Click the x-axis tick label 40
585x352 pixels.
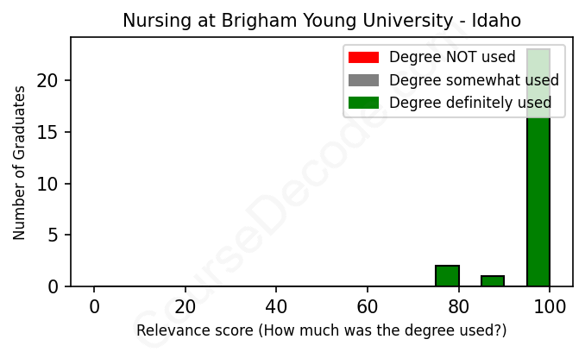(275, 306)
